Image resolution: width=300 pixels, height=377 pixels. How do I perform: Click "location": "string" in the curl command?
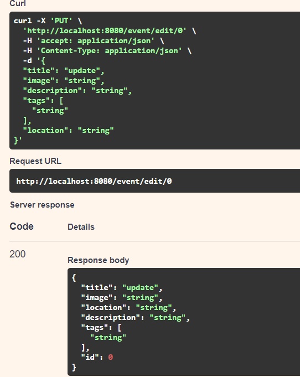(68, 131)
